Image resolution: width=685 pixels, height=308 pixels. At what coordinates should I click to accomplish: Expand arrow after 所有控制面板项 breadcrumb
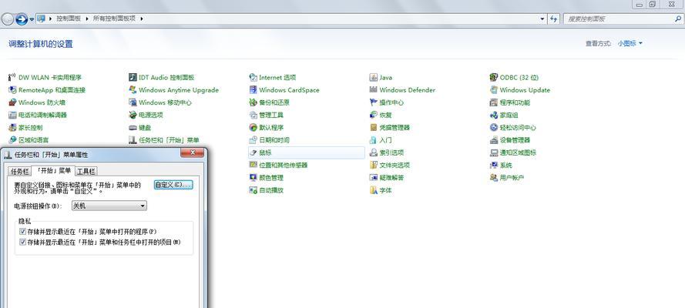click(x=142, y=18)
